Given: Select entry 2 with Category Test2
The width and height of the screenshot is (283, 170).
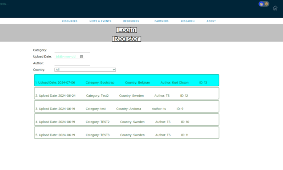Looking at the screenshot, I should [127, 93].
